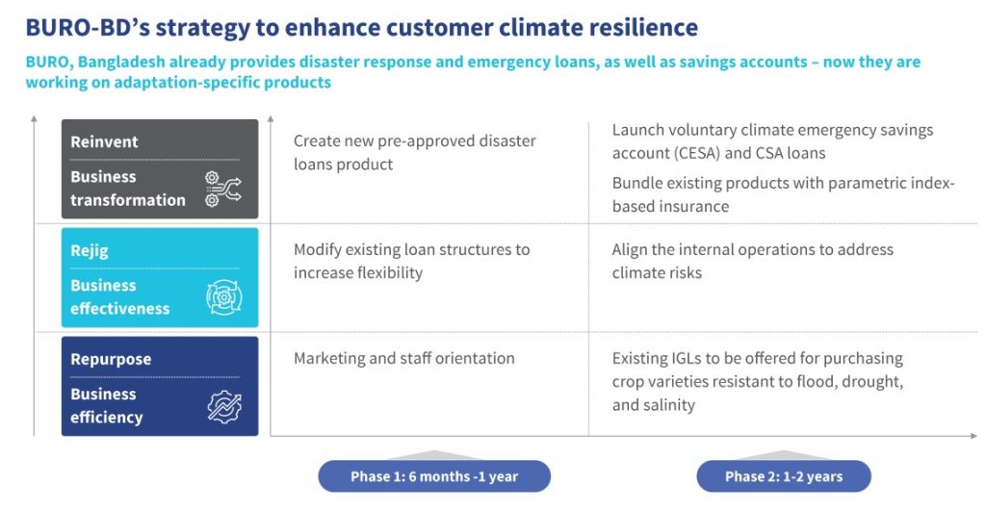
Task: Click the upward arrowhead on vertical axis
Action: [x=35, y=119]
